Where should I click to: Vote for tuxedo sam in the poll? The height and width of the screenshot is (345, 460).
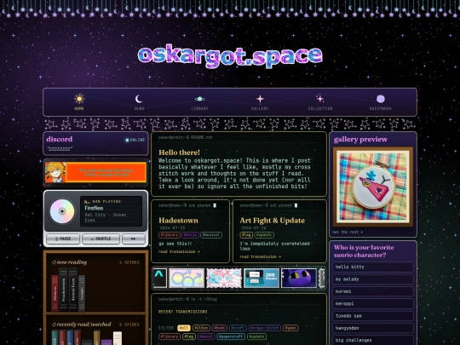[373, 316]
